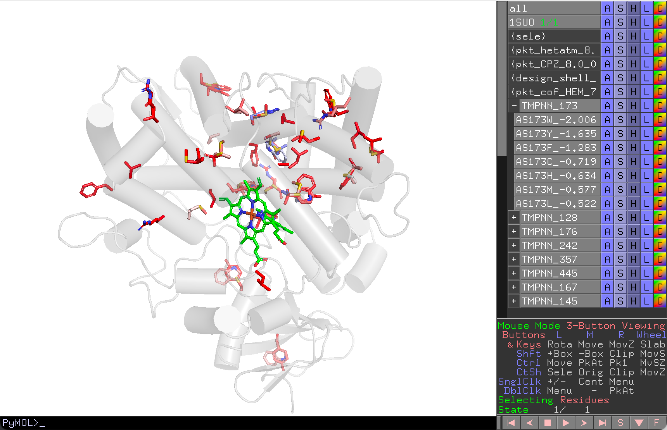
Task: Click the Mouse Mode 3-Button Viewing label
Action: click(581, 326)
